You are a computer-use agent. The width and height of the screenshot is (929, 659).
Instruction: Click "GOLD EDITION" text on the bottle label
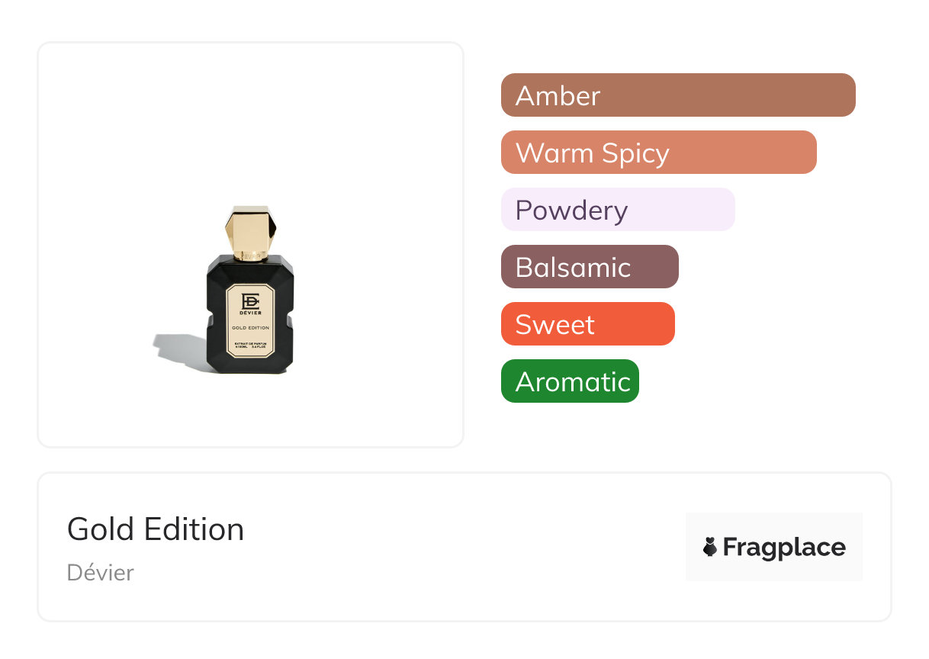point(250,328)
